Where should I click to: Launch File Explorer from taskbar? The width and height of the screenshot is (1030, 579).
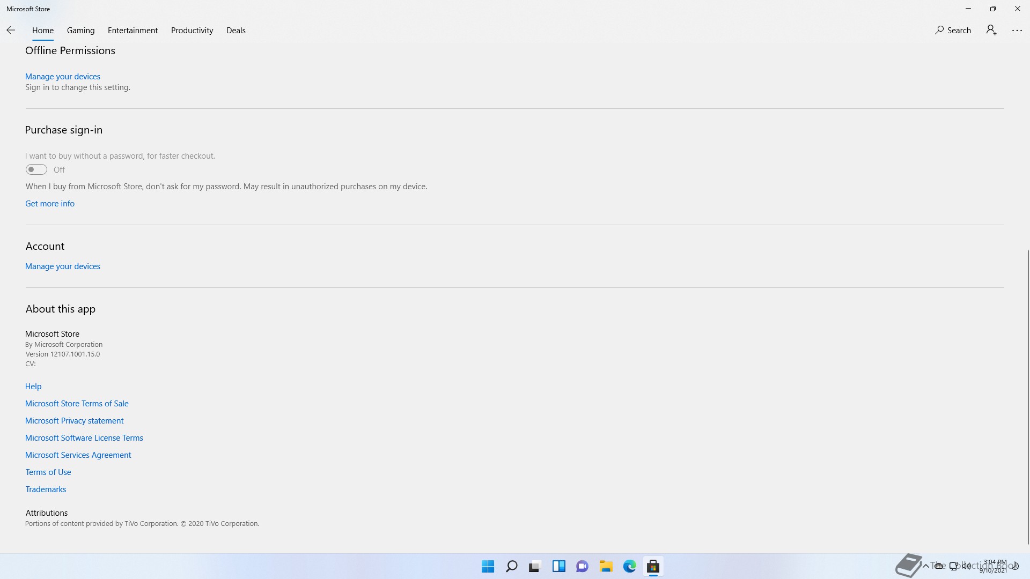[606, 566]
